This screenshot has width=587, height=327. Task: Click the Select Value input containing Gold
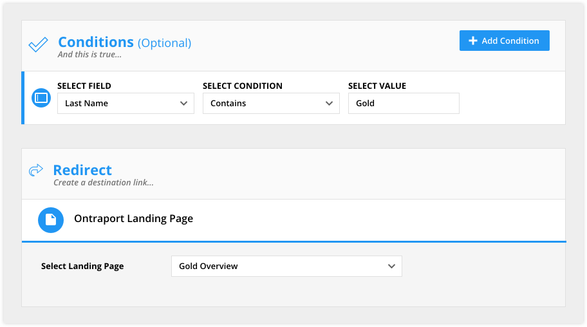click(x=404, y=104)
